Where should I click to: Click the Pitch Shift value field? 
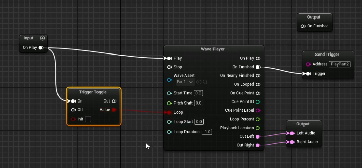tap(199, 103)
